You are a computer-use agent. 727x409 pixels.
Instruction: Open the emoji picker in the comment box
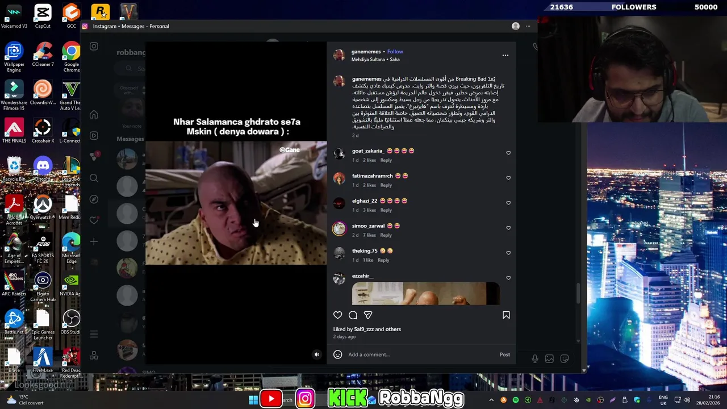[337, 354]
